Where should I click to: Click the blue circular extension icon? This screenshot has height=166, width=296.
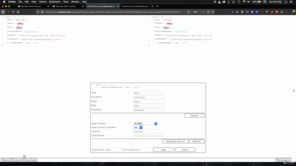pos(252,12)
